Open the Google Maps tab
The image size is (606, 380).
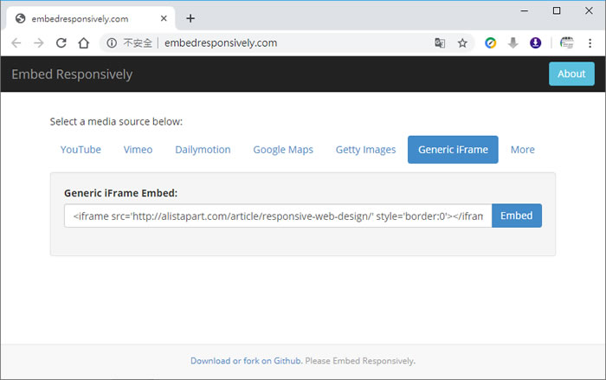283,150
